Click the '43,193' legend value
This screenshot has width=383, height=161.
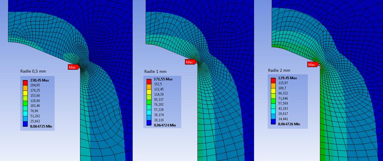tap(283, 108)
